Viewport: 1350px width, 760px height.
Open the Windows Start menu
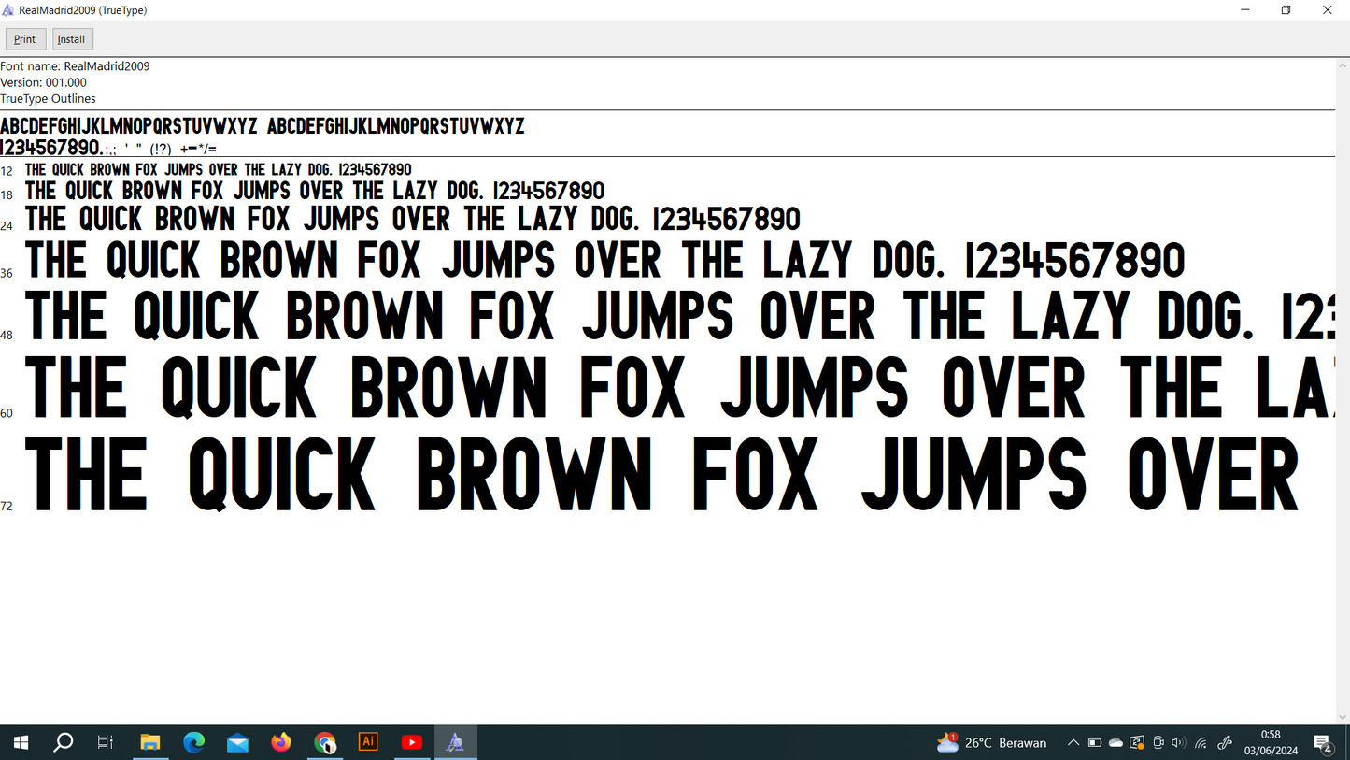[21, 742]
